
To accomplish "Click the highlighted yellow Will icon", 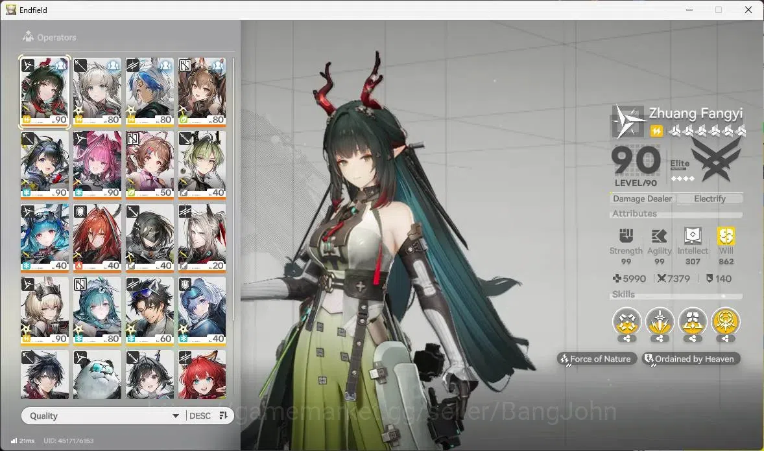I will coord(726,236).
